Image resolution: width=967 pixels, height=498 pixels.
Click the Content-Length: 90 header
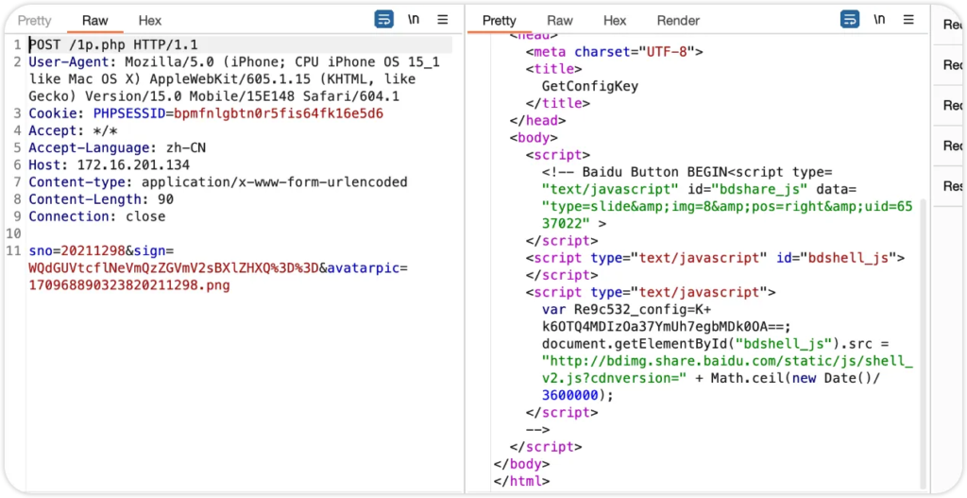coord(101,200)
